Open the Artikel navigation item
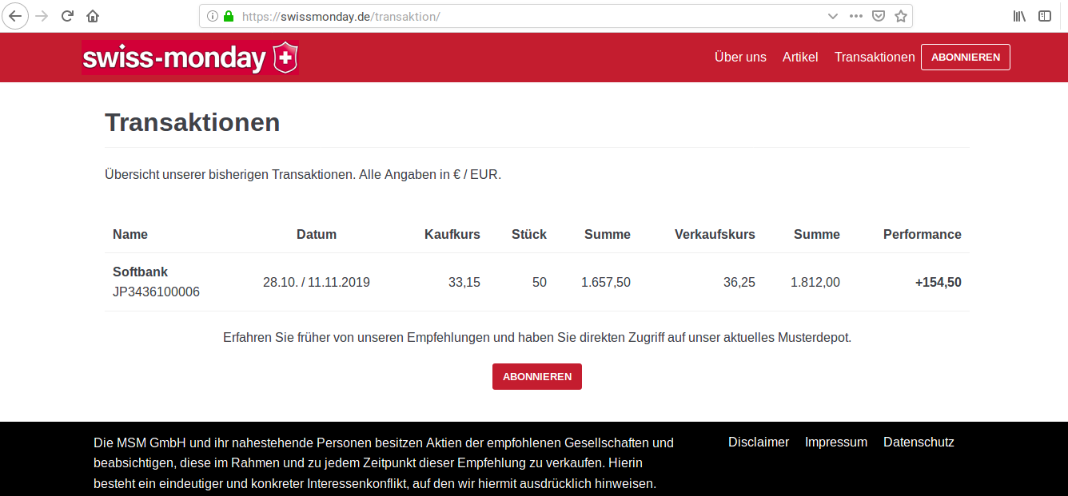This screenshot has height=496, width=1068. tap(800, 58)
